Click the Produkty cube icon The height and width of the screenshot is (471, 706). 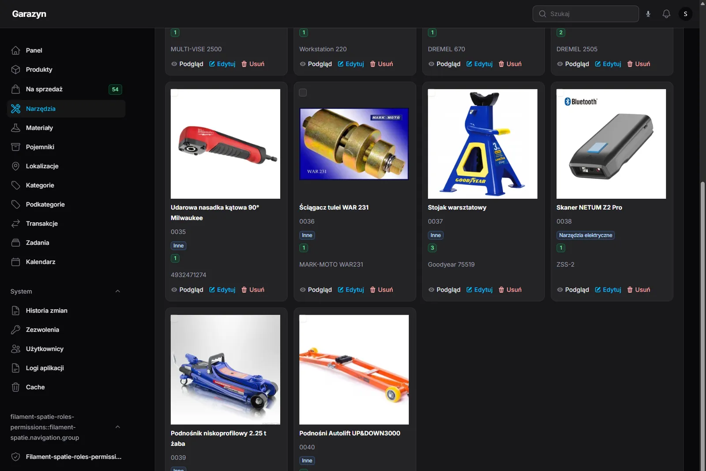[15, 69]
